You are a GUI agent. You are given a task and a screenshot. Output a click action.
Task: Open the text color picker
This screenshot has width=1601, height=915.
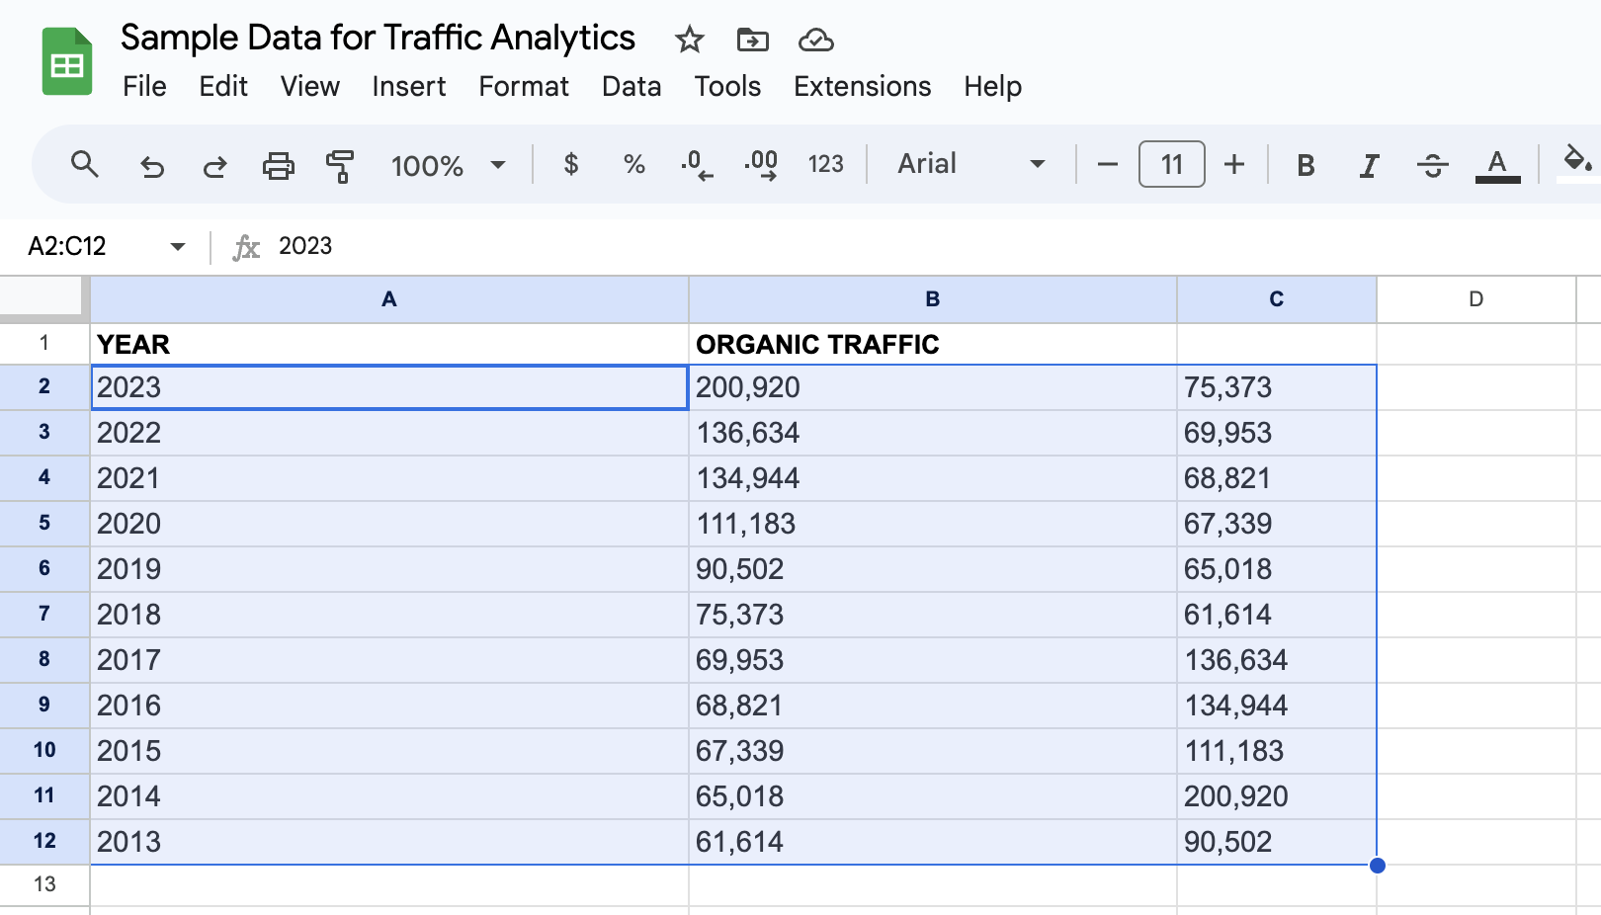pos(1496,165)
